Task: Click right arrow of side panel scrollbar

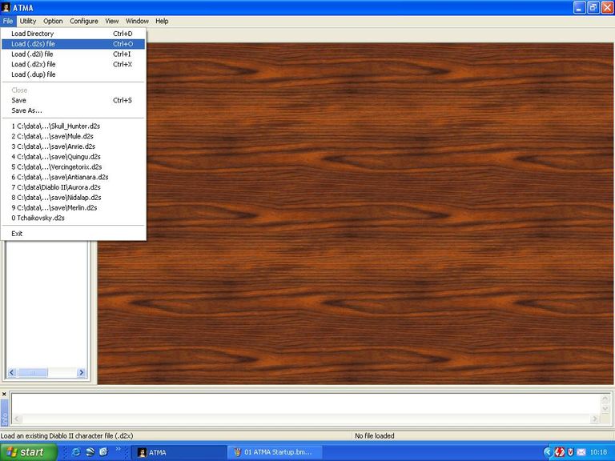Action: pos(81,372)
